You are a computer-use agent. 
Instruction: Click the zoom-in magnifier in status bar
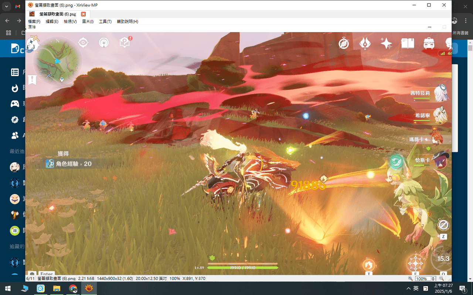(411, 278)
